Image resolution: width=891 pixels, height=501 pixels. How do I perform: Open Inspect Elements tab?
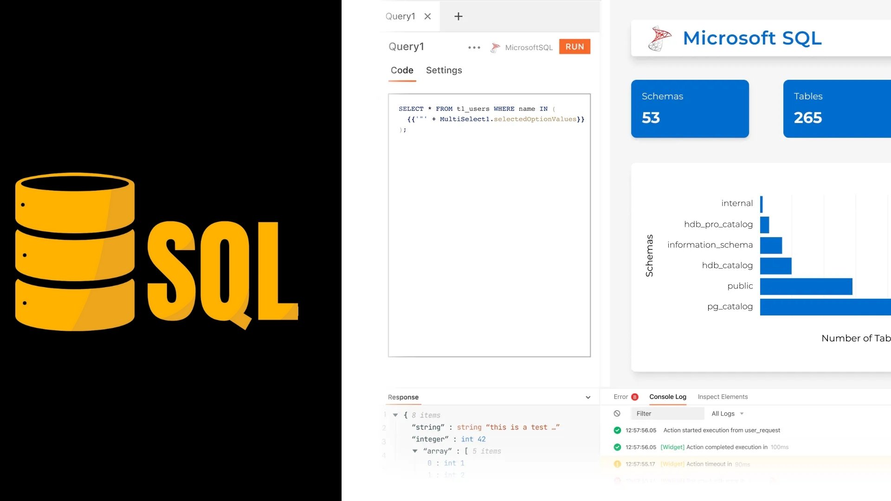[x=723, y=397]
